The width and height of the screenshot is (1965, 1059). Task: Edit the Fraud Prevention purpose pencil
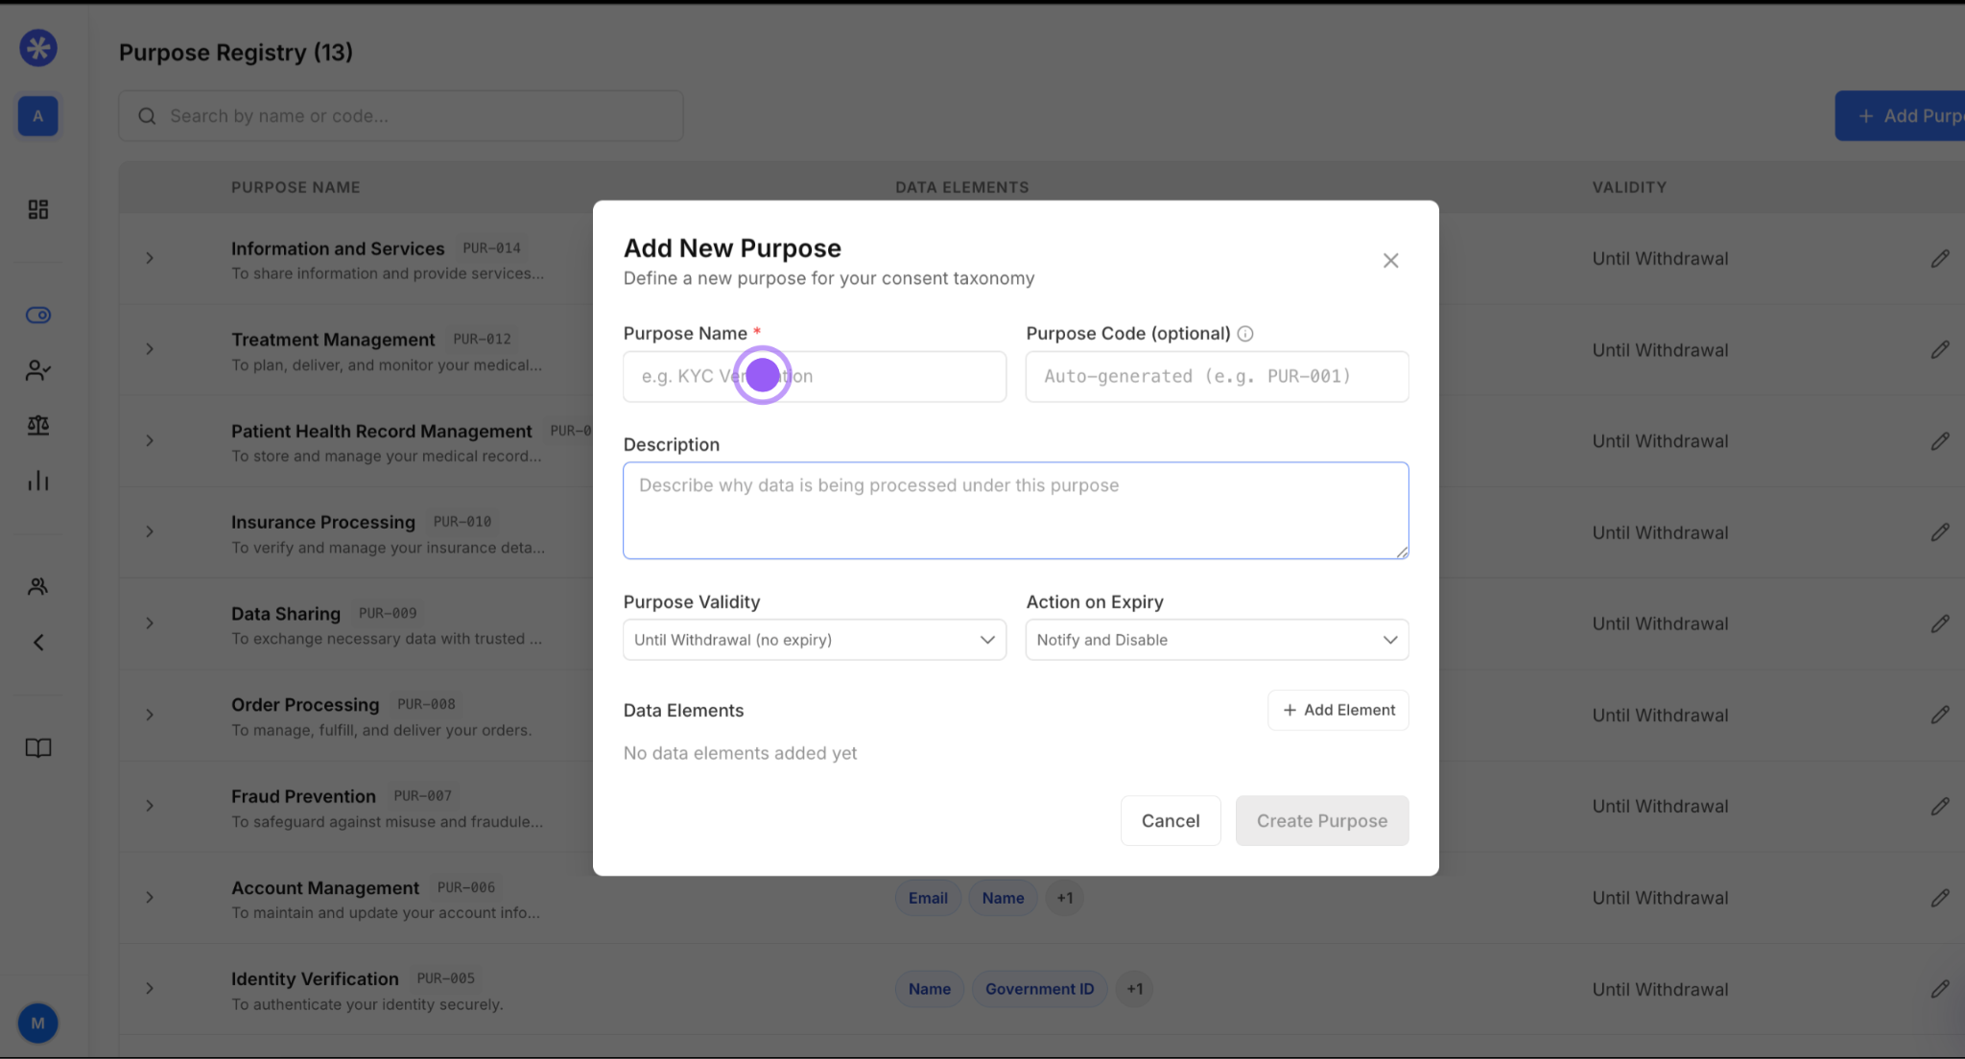coord(1940,807)
